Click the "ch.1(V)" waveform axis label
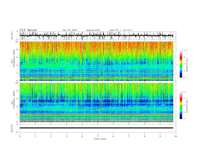This screenshot has height=153, width=198. coord(12,35)
